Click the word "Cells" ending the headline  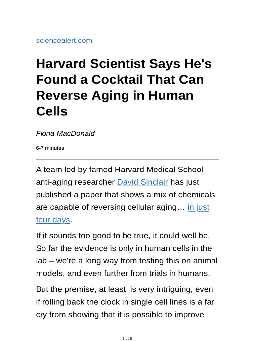[x=52, y=111]
